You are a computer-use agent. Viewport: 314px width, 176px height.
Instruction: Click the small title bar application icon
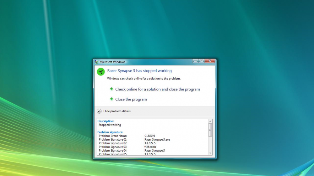(x=96, y=62)
